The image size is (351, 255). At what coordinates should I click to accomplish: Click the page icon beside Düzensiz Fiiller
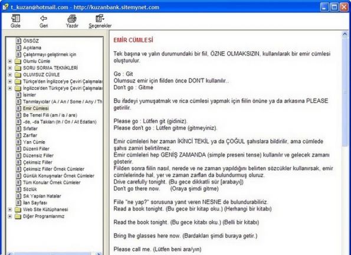(18, 155)
